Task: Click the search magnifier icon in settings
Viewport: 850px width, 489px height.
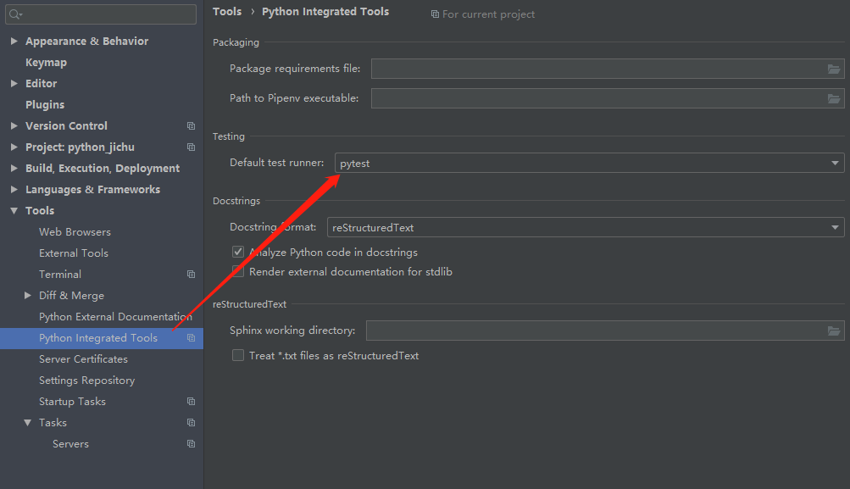Action: pos(15,14)
